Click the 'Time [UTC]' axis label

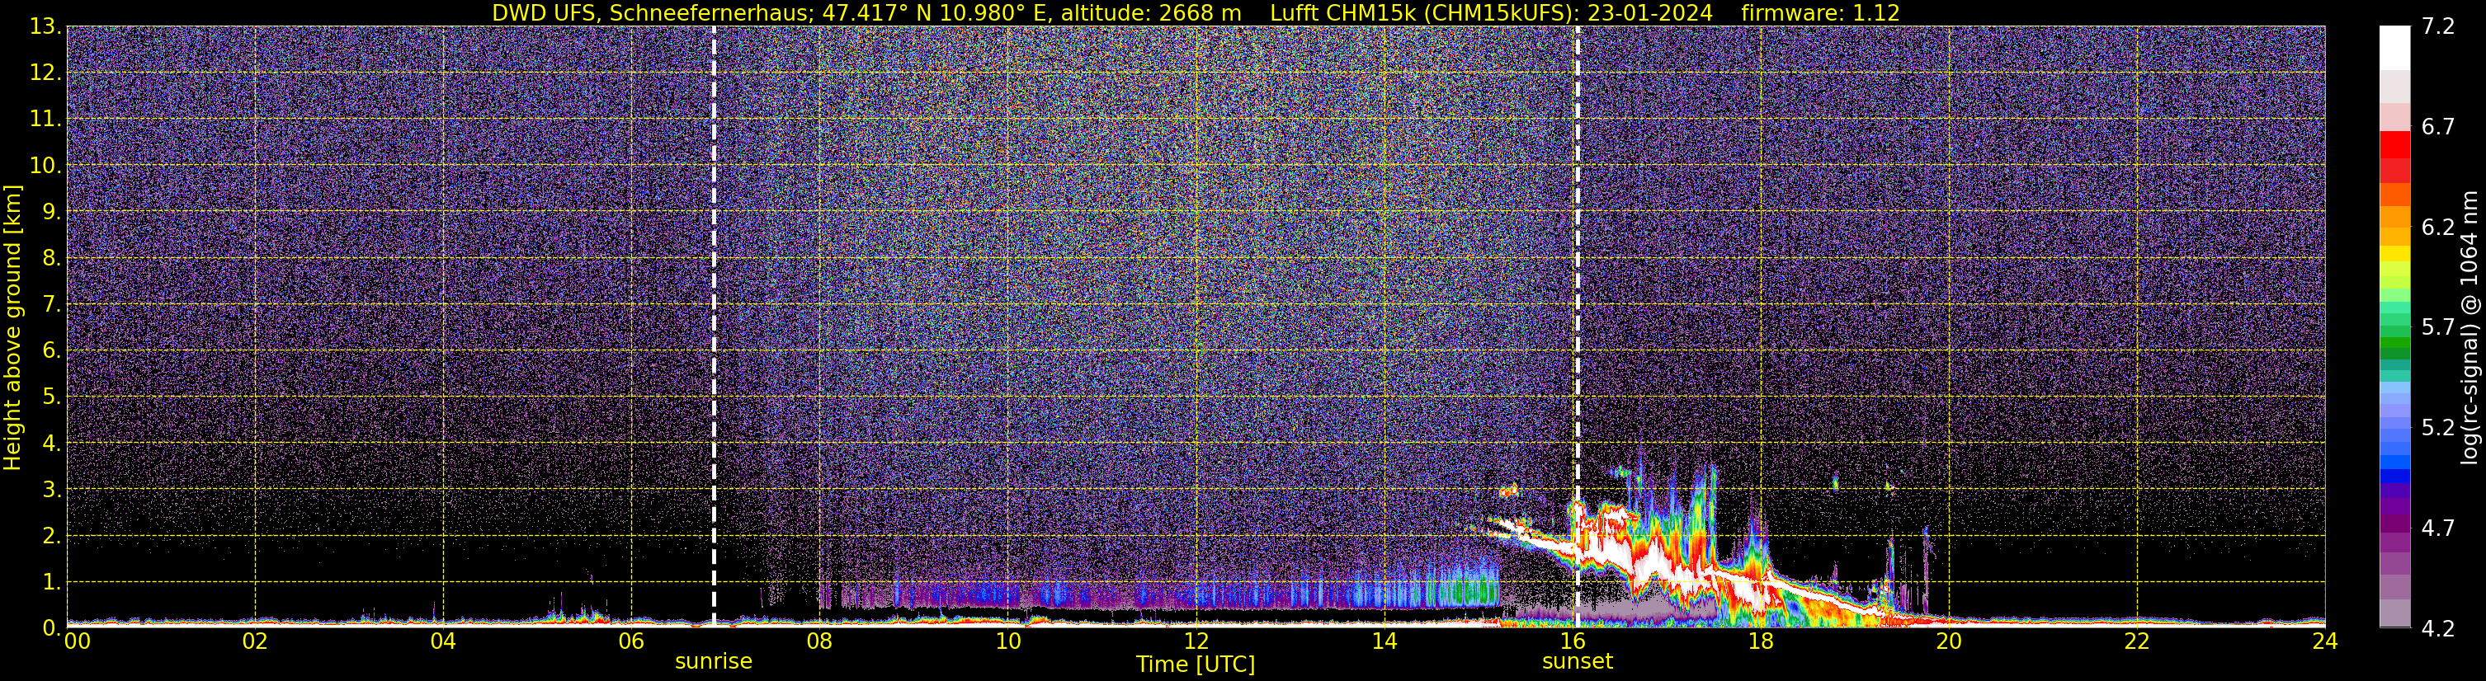point(1196,665)
